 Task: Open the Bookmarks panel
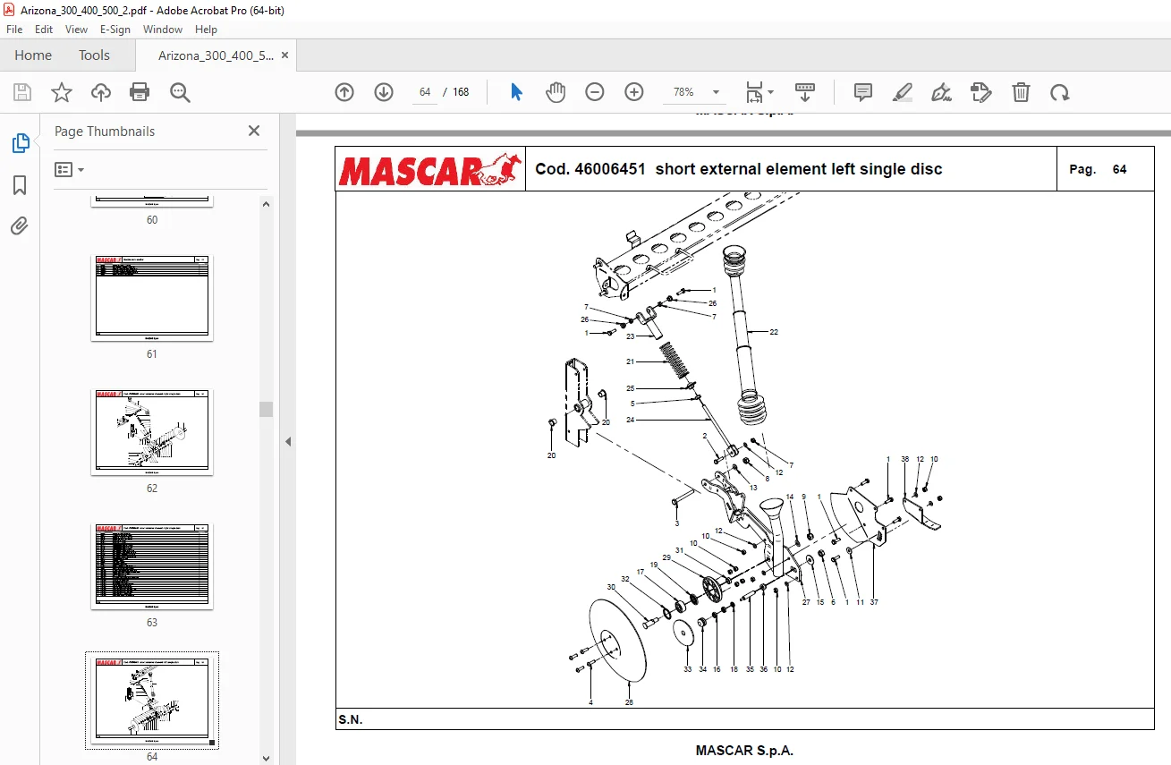point(20,185)
